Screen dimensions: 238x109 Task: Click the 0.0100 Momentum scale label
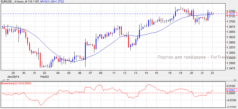pos(231,86)
